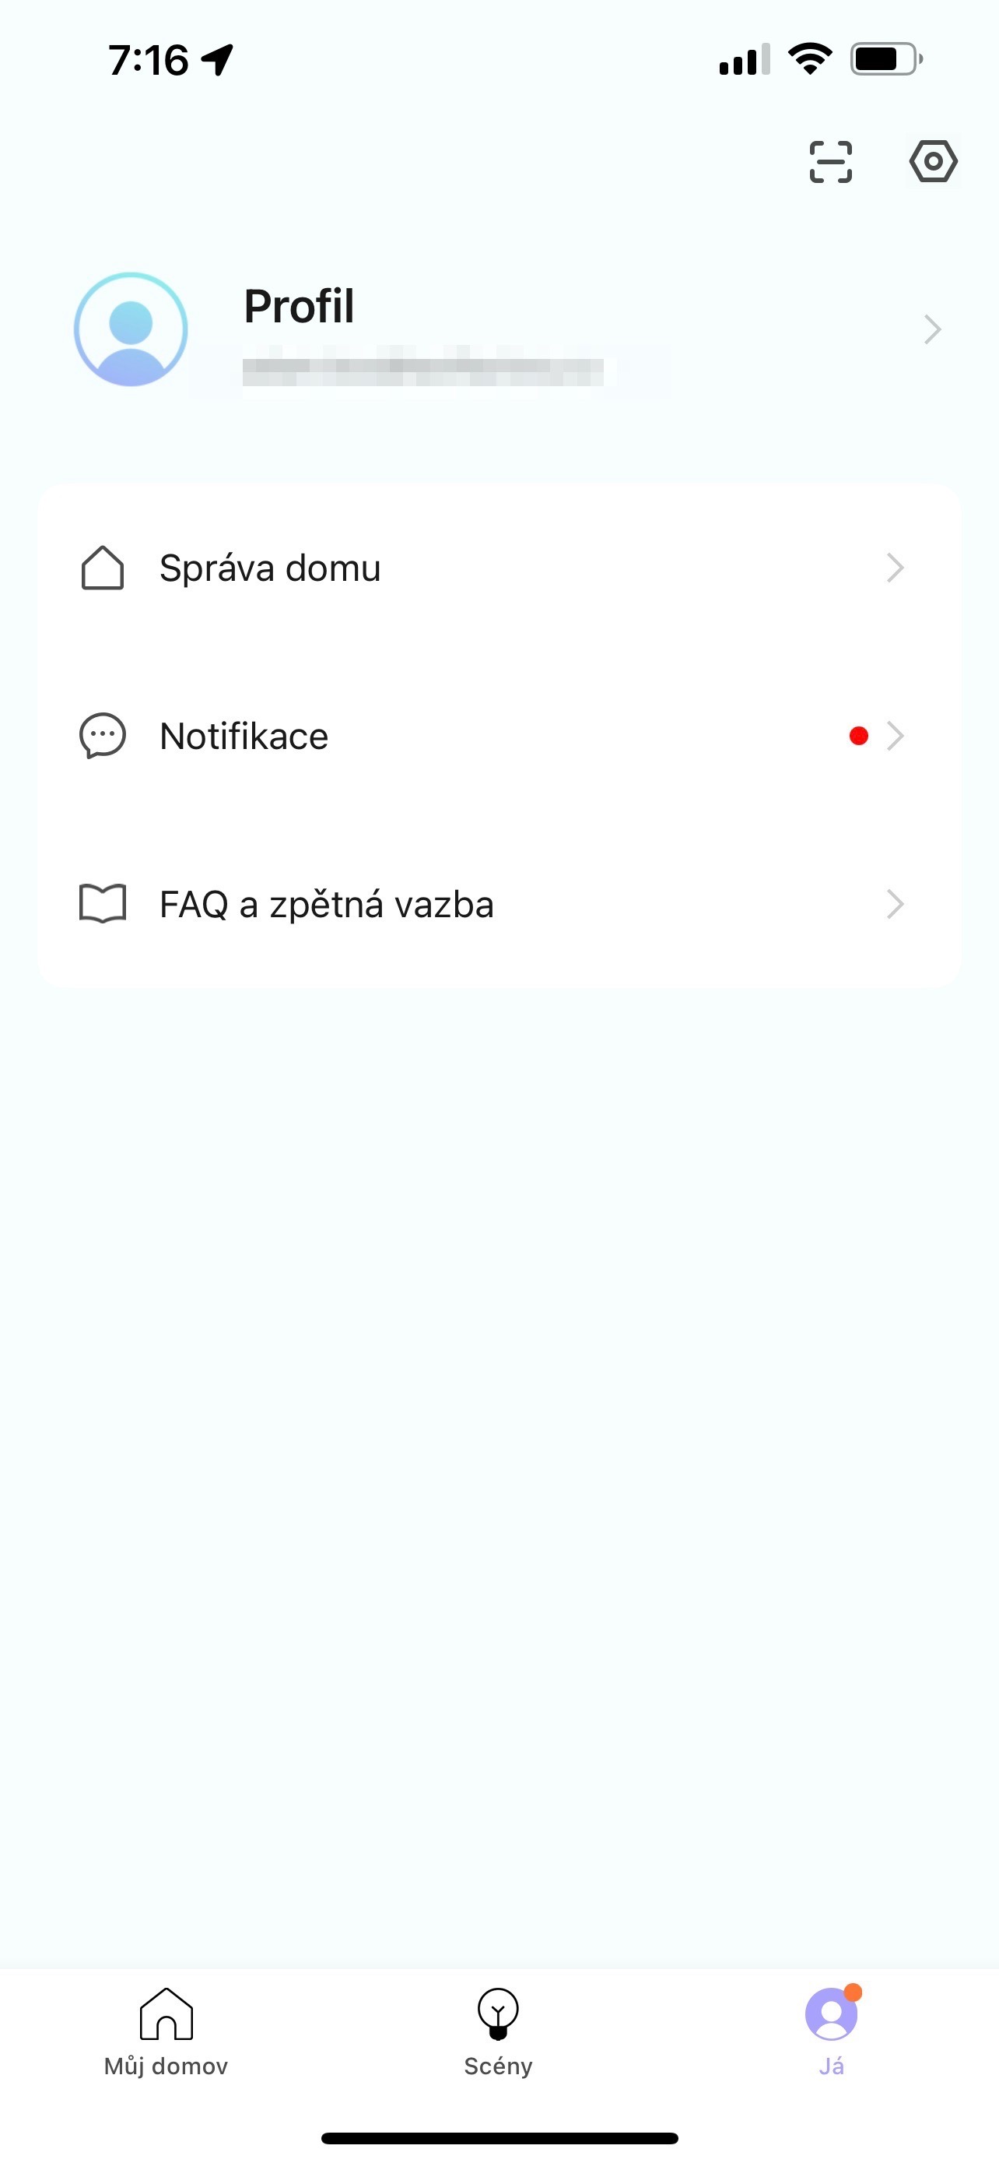Tap the Profil heading

299,306
